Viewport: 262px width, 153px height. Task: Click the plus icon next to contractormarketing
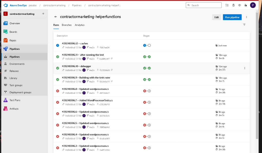pyautogui.click(x=43, y=14)
